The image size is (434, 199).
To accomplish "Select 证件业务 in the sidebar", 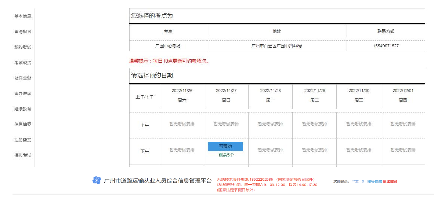I will click(x=23, y=78).
